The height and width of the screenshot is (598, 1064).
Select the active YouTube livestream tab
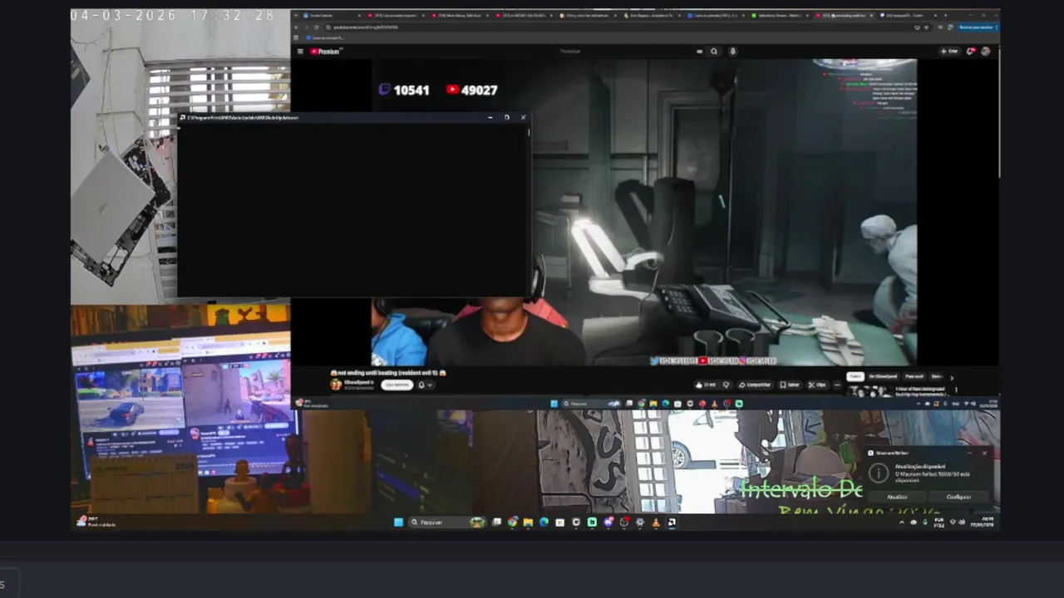pyautogui.click(x=844, y=16)
